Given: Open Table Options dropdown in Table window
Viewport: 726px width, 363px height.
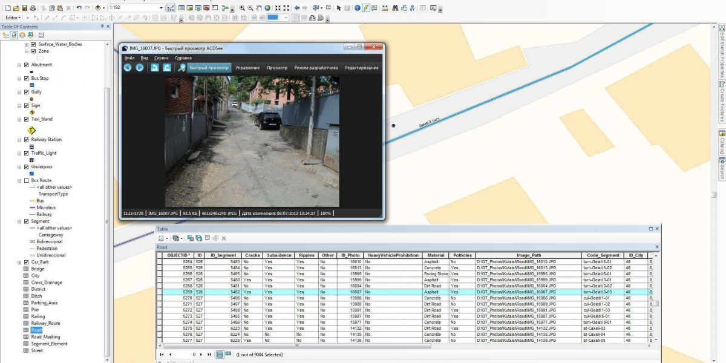Looking at the screenshot, I should point(162,238).
